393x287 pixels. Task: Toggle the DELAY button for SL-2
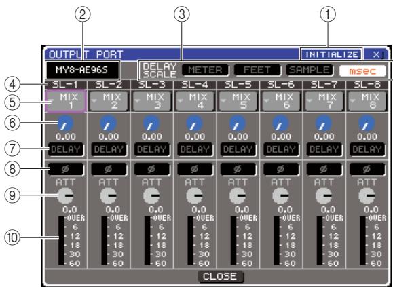coord(109,149)
